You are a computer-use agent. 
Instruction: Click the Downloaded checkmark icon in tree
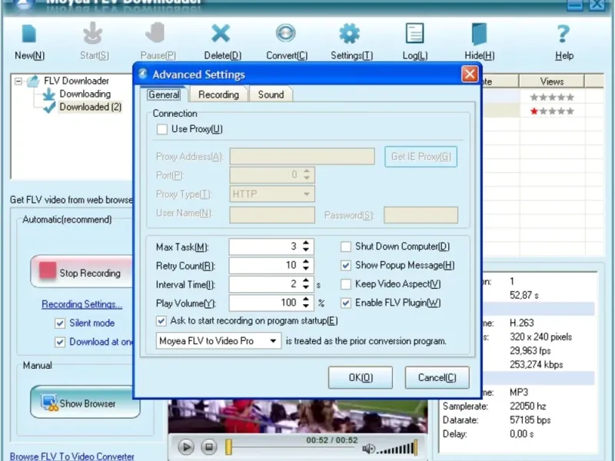tap(49, 108)
